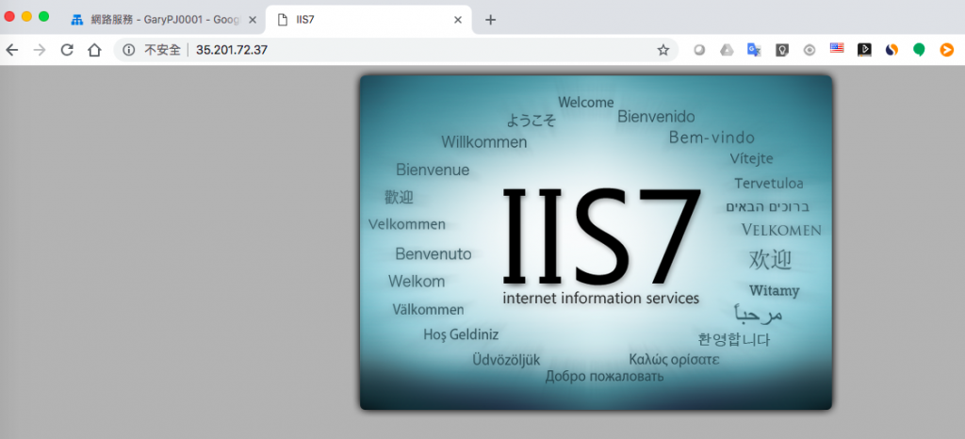Open the blue-orange round extension

[891, 51]
